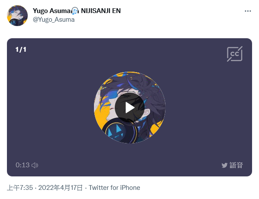Open the Twitter for iPhone source link
Screen dimensions: 259x199
point(114,188)
